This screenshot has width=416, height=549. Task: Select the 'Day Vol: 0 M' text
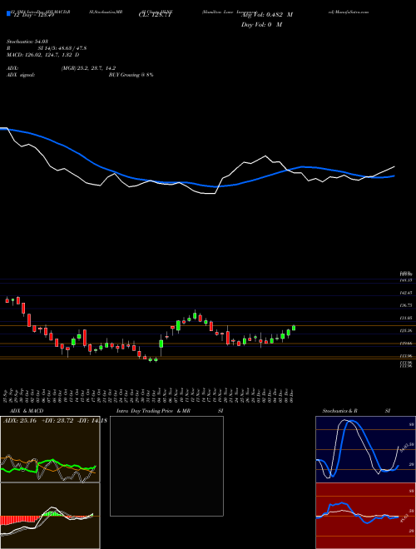tap(261, 24)
